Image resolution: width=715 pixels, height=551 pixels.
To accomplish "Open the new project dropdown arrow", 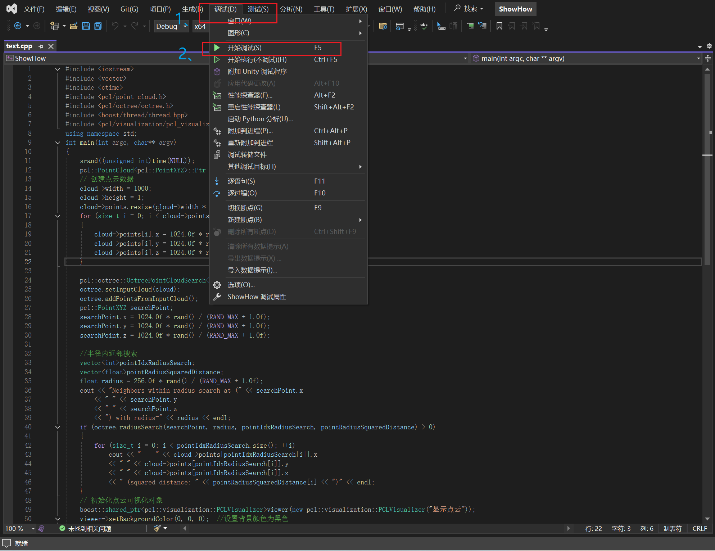I will click(64, 26).
